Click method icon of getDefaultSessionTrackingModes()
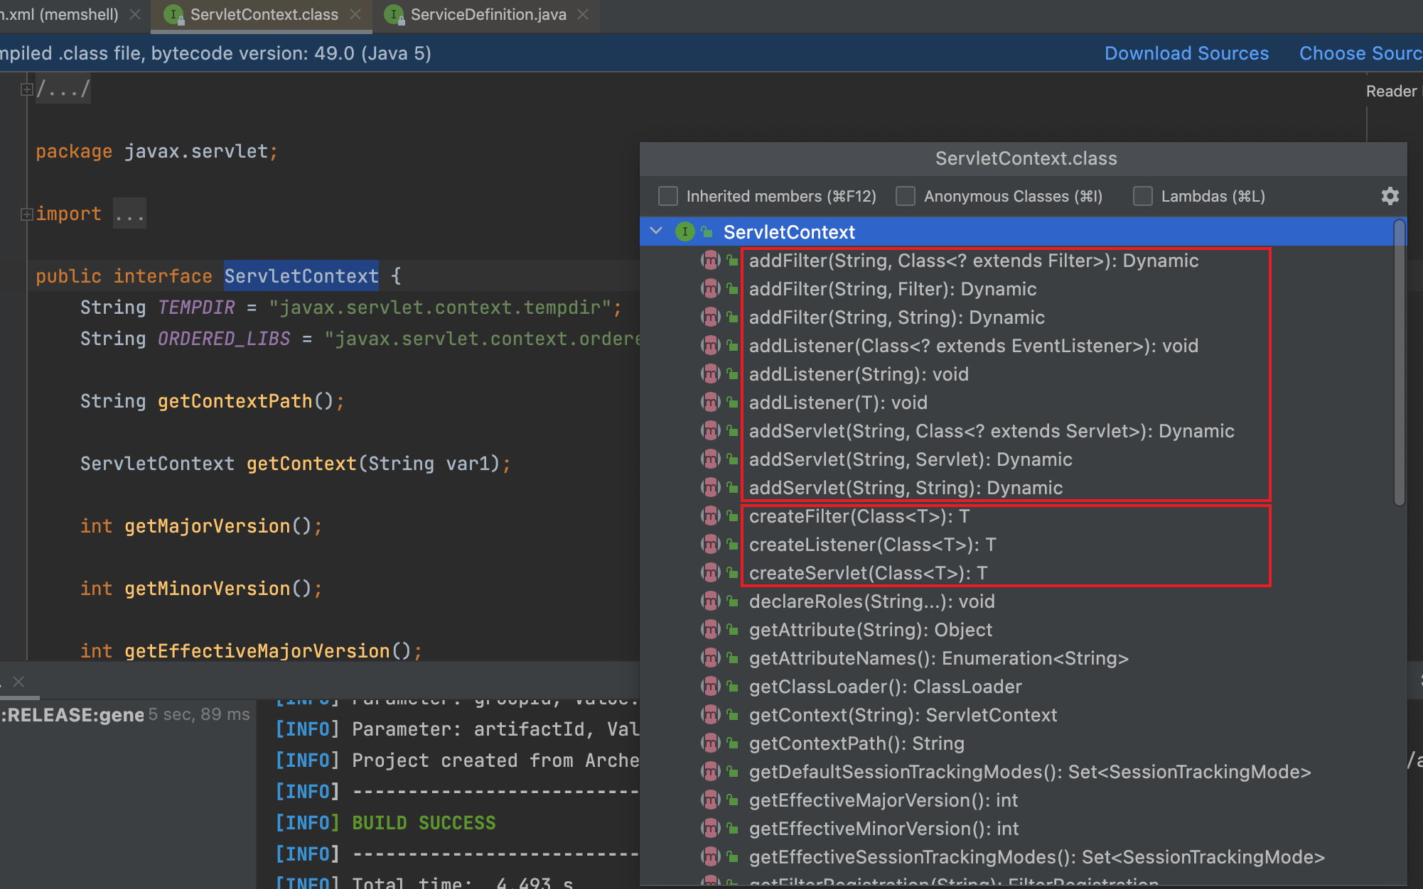 coord(711,772)
